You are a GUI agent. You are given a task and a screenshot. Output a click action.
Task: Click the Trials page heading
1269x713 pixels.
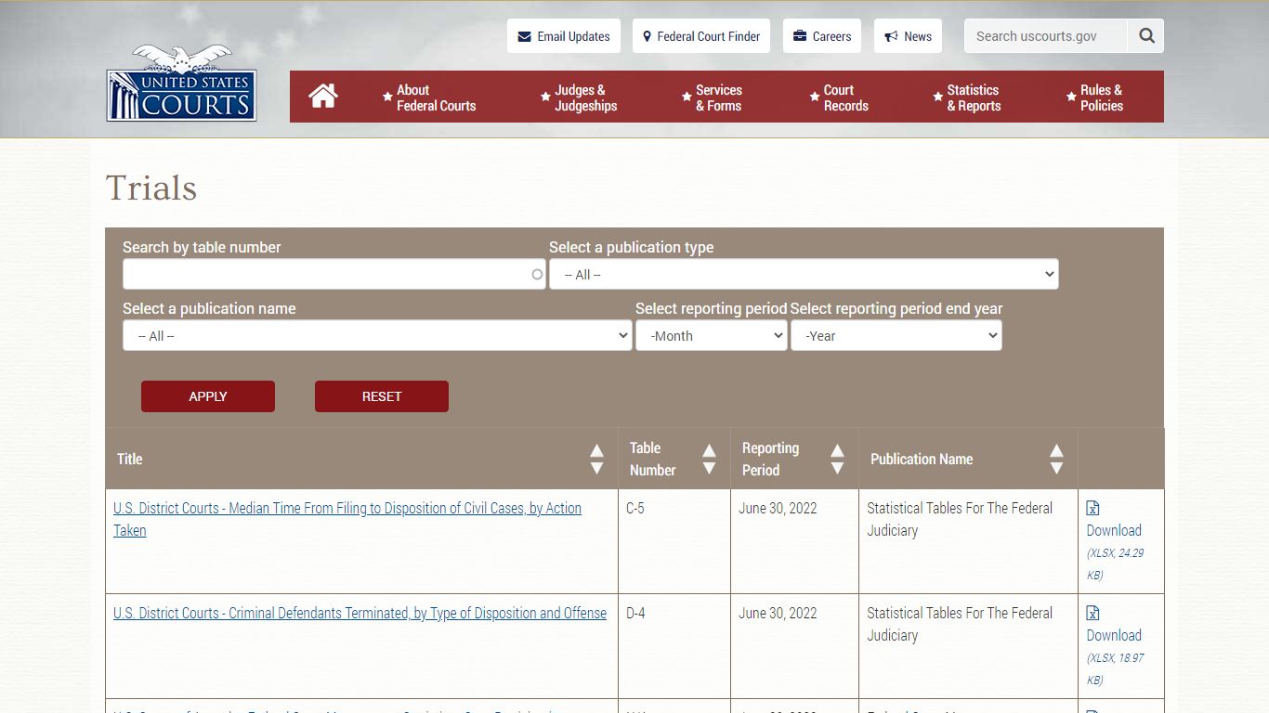[x=151, y=188]
